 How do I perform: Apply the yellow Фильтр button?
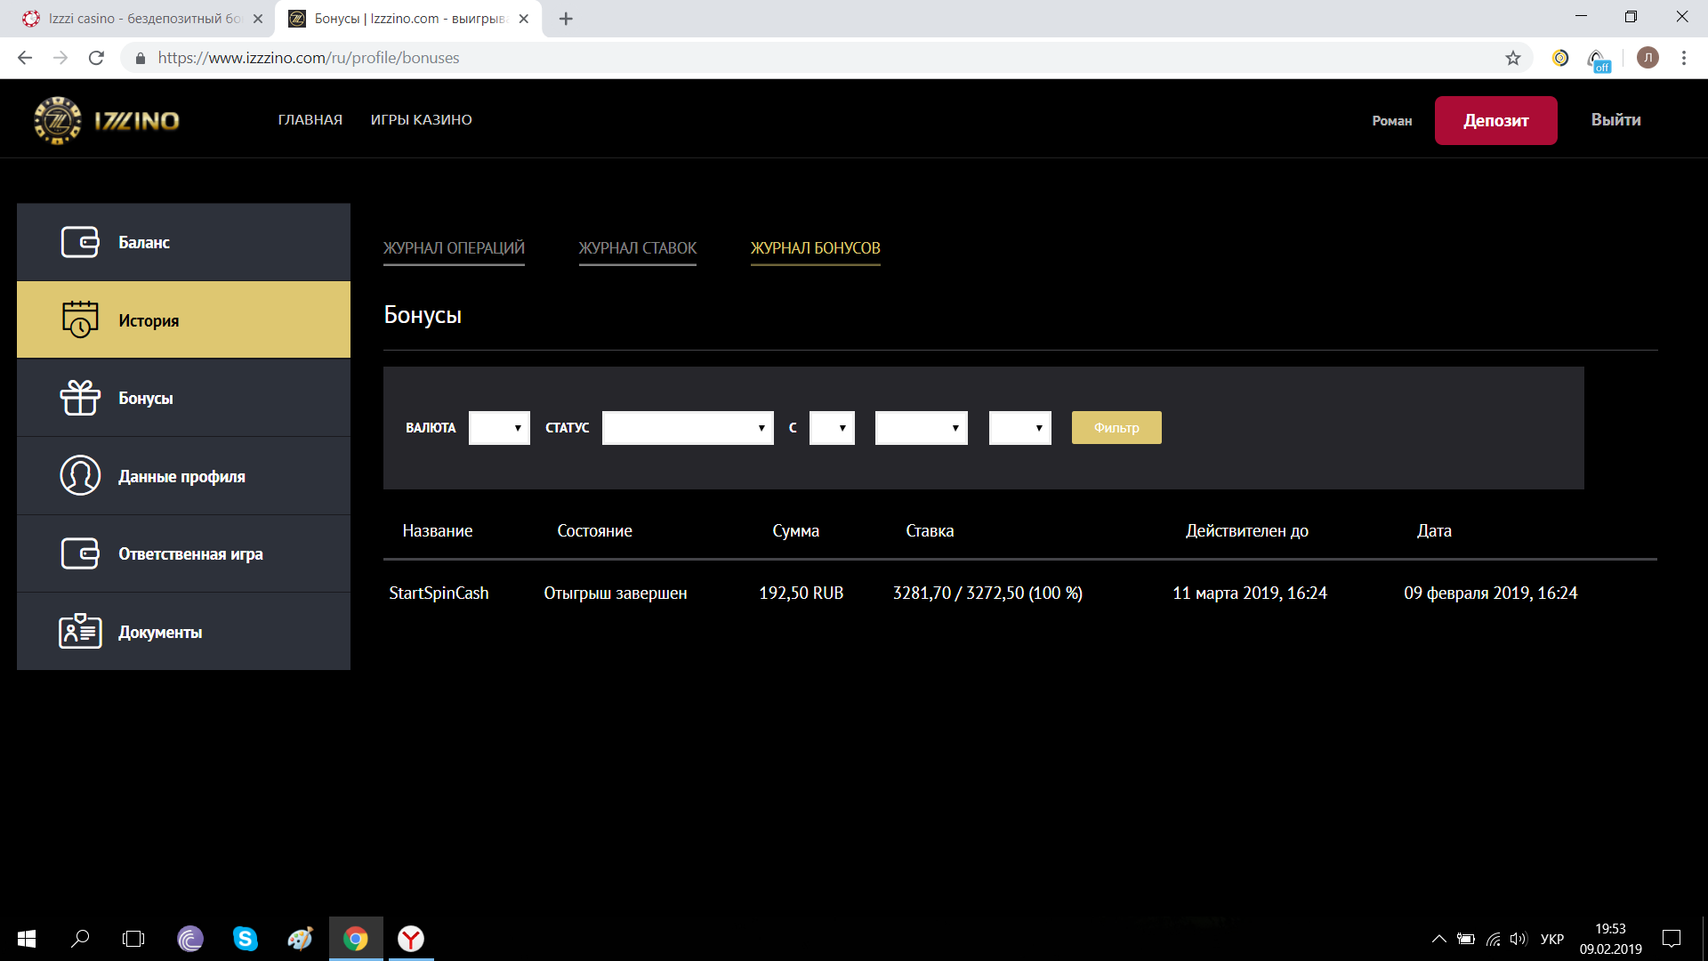tap(1116, 428)
